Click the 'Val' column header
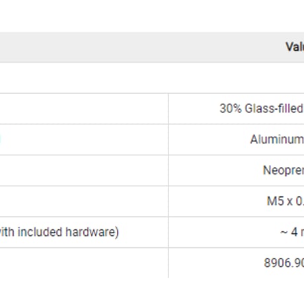This screenshot has width=304, height=304. pos(295,47)
